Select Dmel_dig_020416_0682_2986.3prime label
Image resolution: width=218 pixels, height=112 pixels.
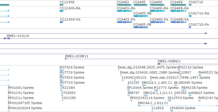click(149, 73)
